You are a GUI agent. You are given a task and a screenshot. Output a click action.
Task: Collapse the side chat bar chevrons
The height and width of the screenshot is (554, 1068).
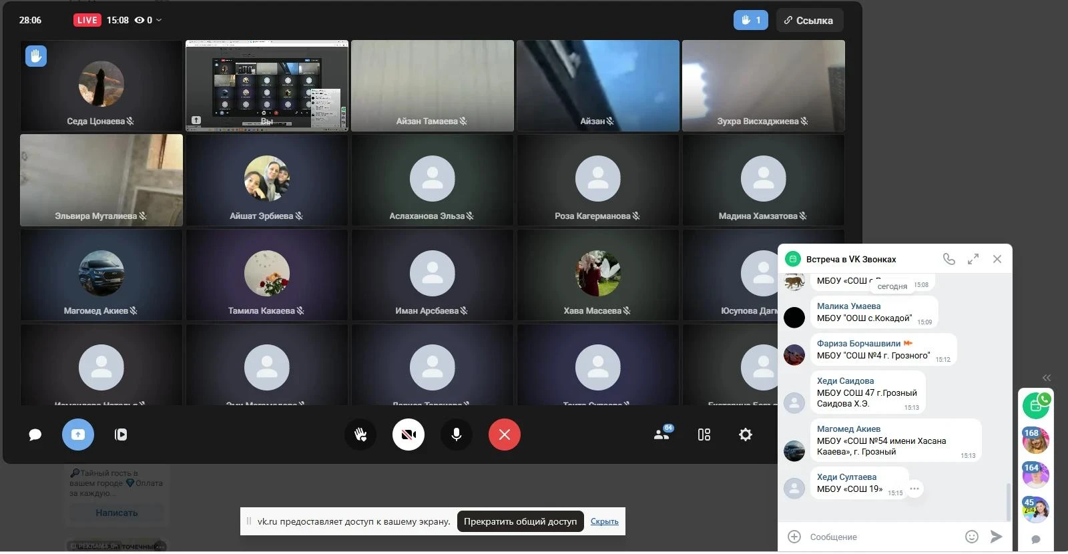point(1047,378)
